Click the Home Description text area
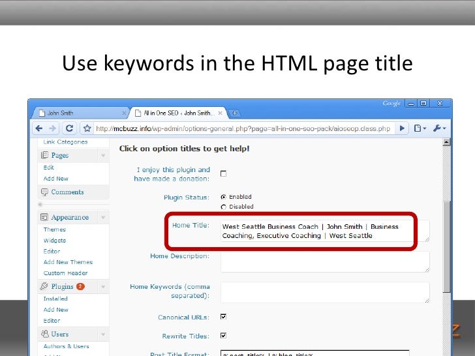Image resolution: width=475 pixels, height=356 pixels. coord(325,262)
